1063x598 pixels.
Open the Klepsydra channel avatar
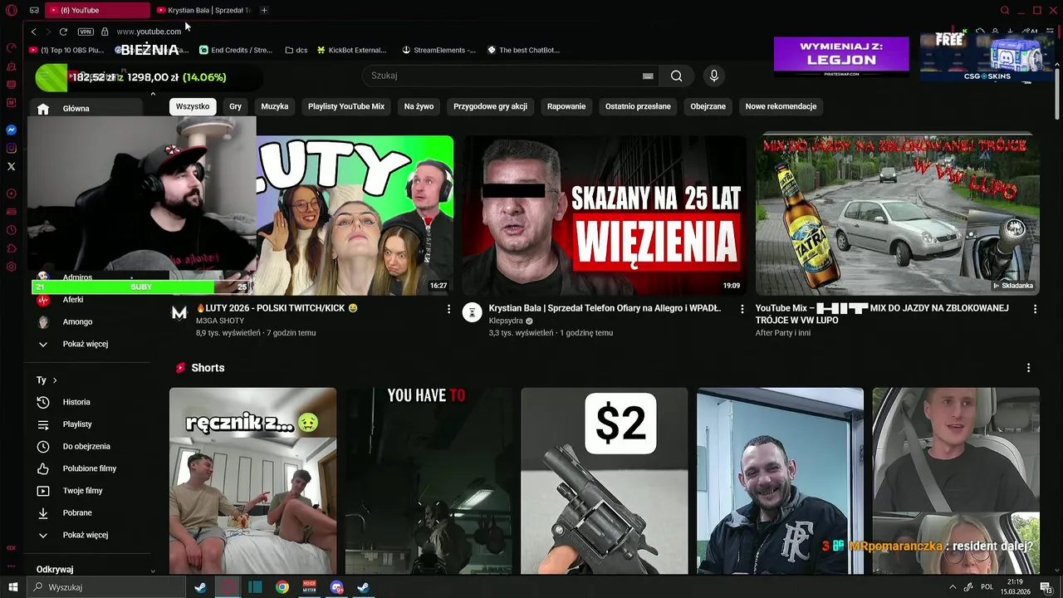pyautogui.click(x=472, y=313)
